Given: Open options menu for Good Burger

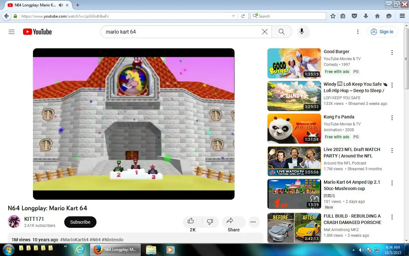Looking at the screenshot, I should [392, 52].
